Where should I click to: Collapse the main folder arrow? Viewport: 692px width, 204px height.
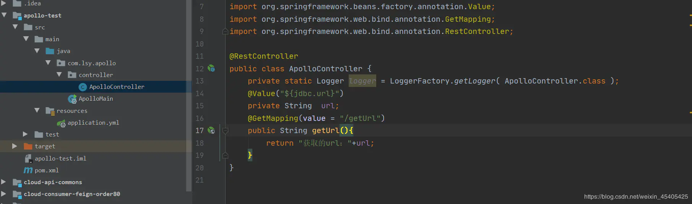[x=26, y=39]
